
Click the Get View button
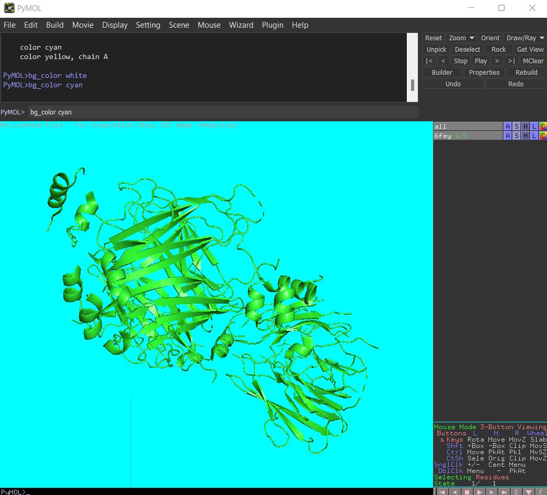(x=530, y=49)
